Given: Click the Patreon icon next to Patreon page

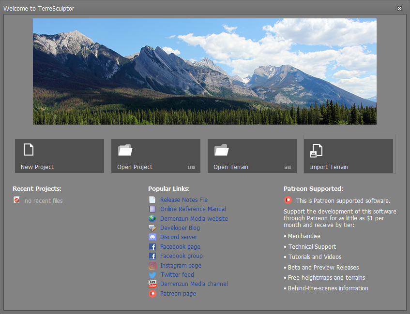Looking at the screenshot, I should point(152,294).
